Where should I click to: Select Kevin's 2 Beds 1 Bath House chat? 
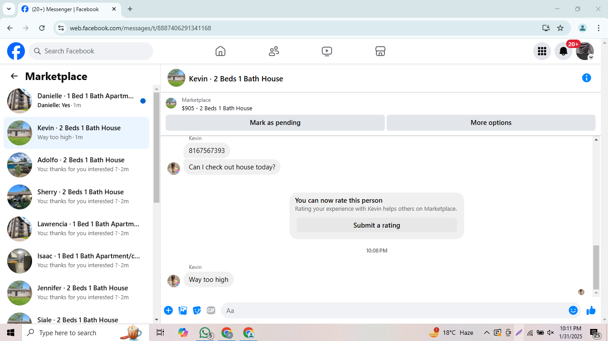click(x=76, y=132)
